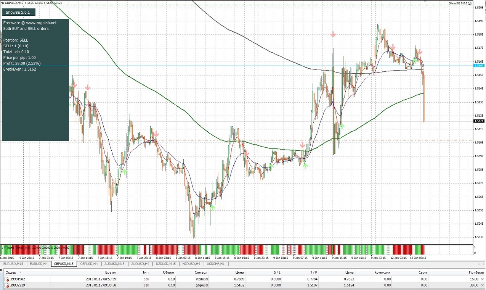The image size is (486, 290).
Task: Click the Position: SELL panel line
Action: (15, 40)
